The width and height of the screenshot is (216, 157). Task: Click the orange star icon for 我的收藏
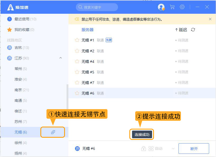pos(9,30)
